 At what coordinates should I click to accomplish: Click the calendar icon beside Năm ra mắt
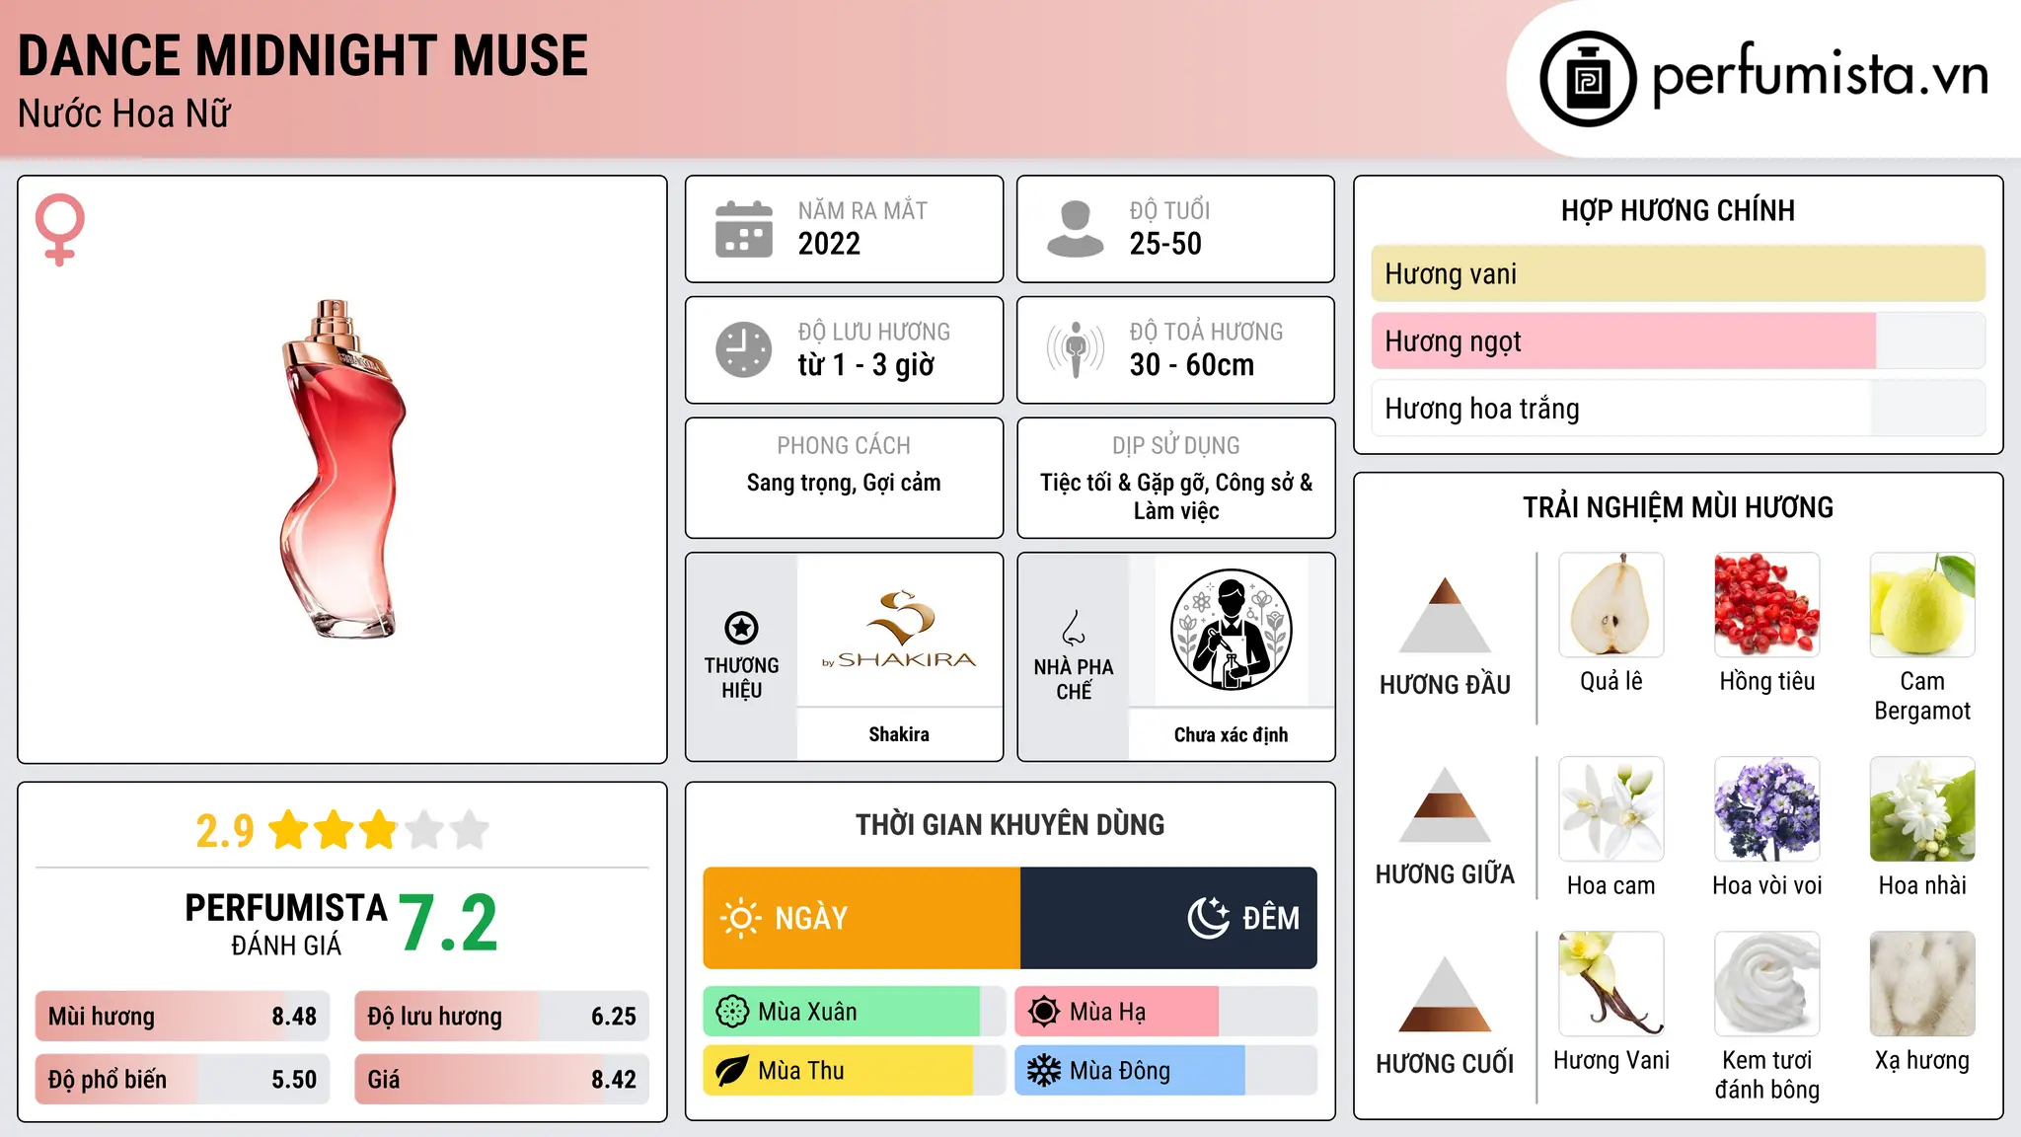tap(744, 229)
